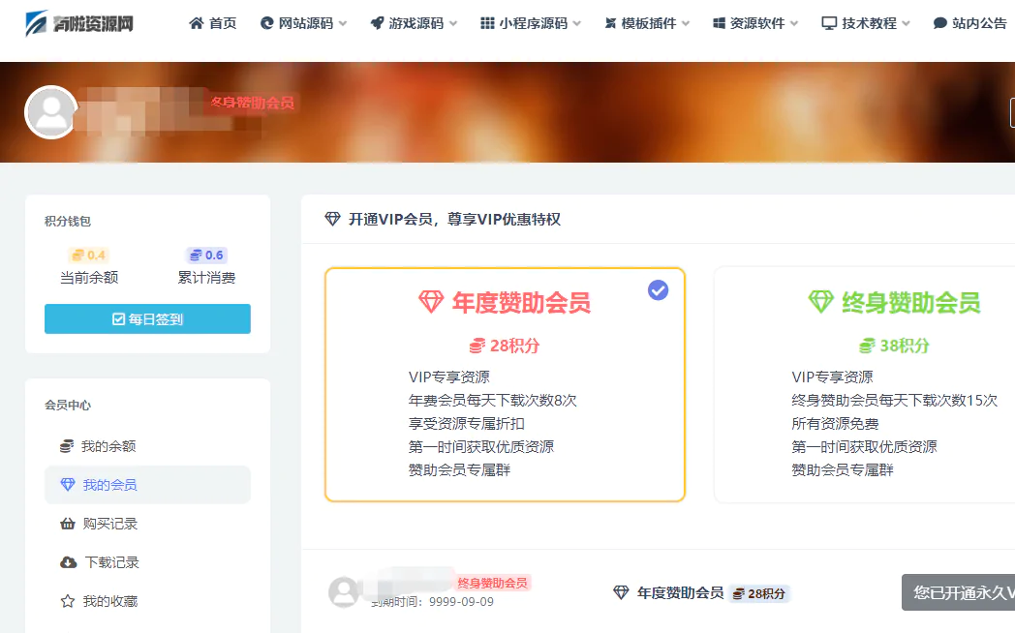1015x633 pixels.
Task: Click the 终身赞助会员 badge in the banner
Action: [253, 103]
